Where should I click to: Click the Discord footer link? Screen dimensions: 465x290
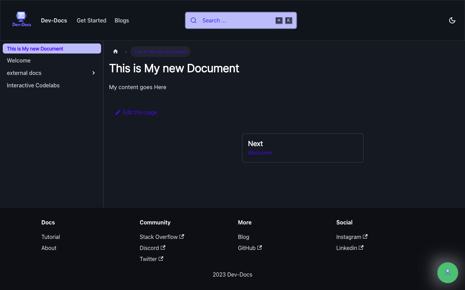(x=149, y=248)
